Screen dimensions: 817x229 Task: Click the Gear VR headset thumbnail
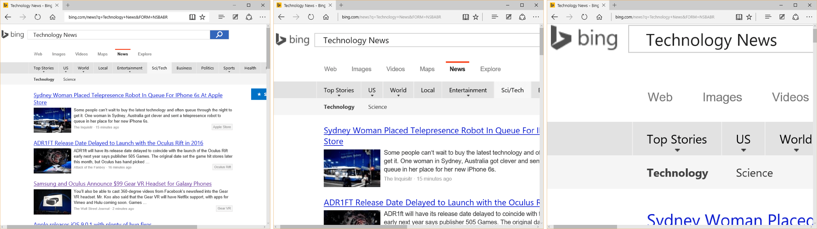point(52,202)
